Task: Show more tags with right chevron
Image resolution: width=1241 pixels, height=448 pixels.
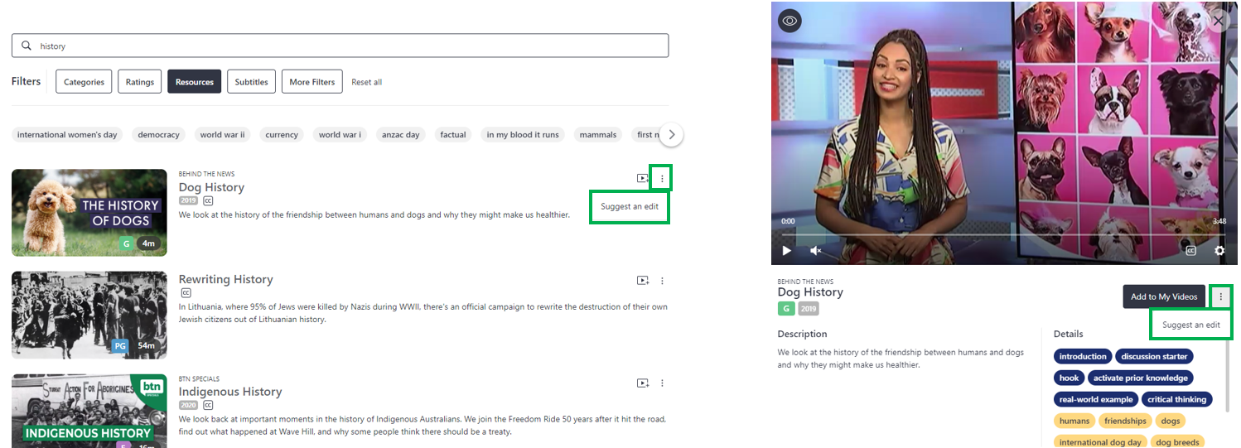Action: 672,134
